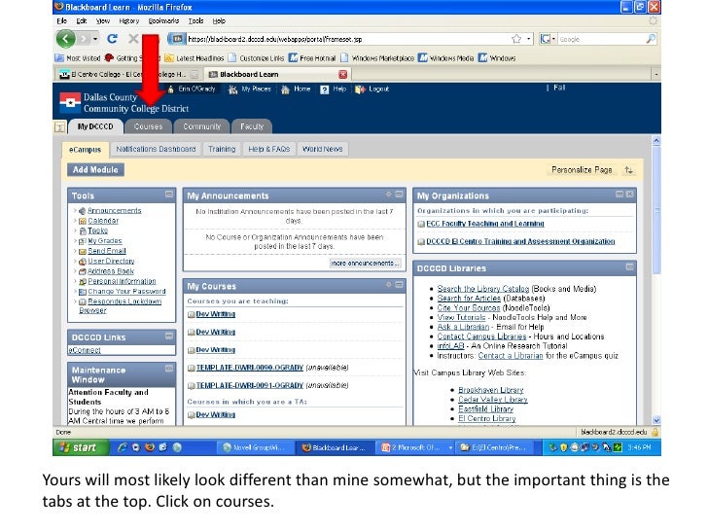Open the Bookmarks menu
The image size is (708, 531).
pyautogui.click(x=163, y=20)
